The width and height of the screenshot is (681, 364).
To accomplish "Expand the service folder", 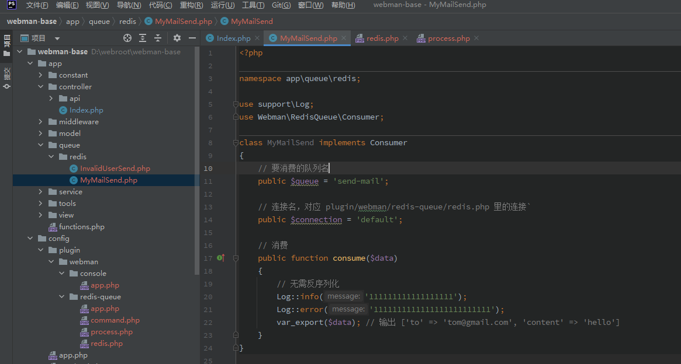I will tap(41, 191).
